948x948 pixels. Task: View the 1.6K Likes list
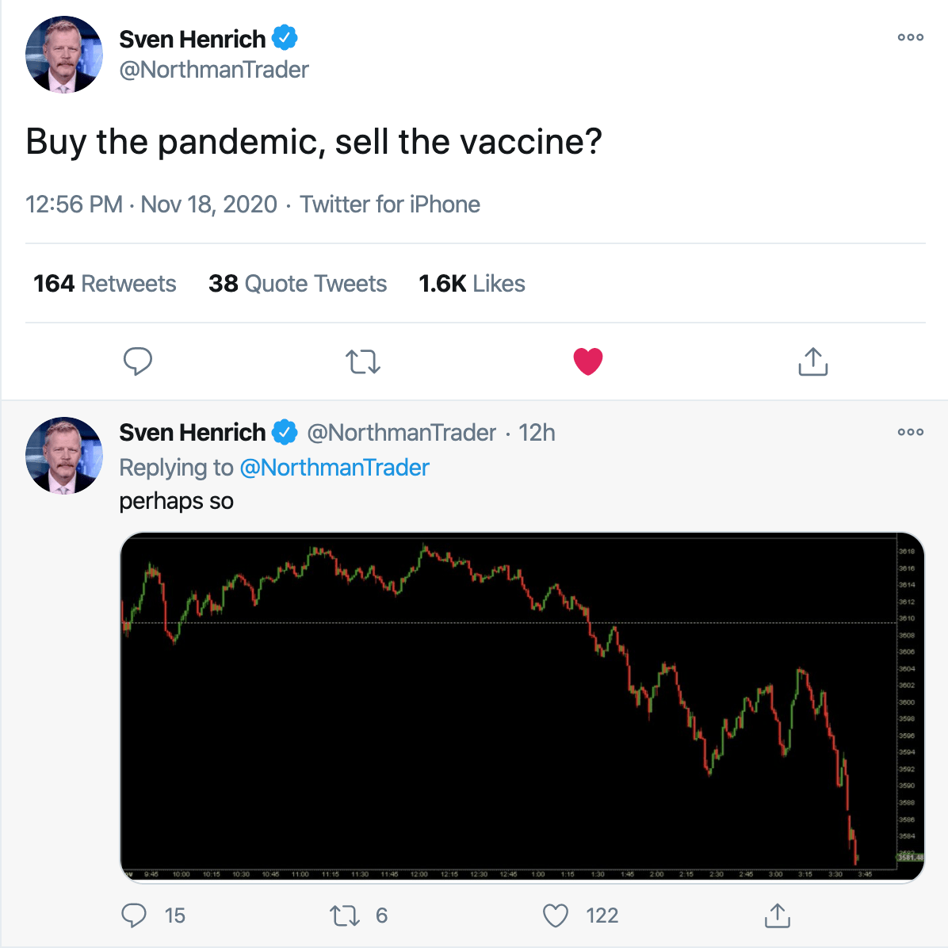(472, 284)
